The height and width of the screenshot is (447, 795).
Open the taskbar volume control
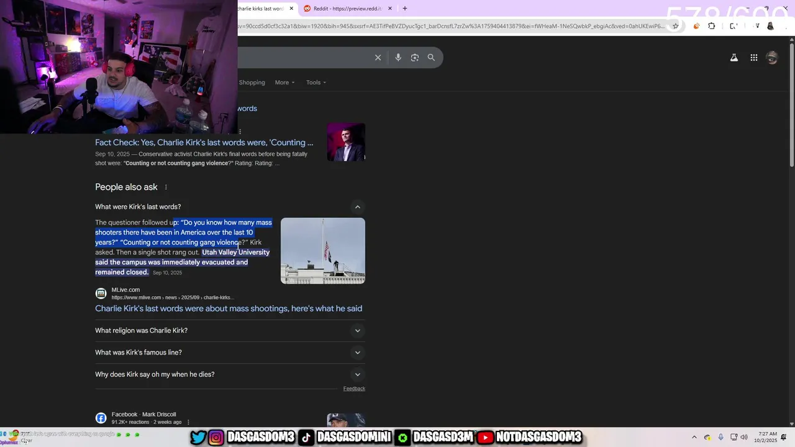tap(744, 437)
